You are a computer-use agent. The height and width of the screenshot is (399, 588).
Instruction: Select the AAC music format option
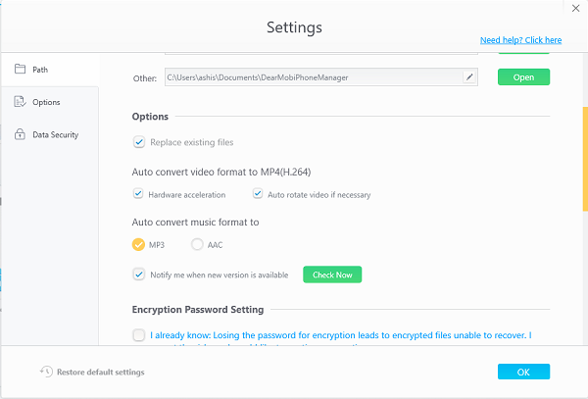197,244
